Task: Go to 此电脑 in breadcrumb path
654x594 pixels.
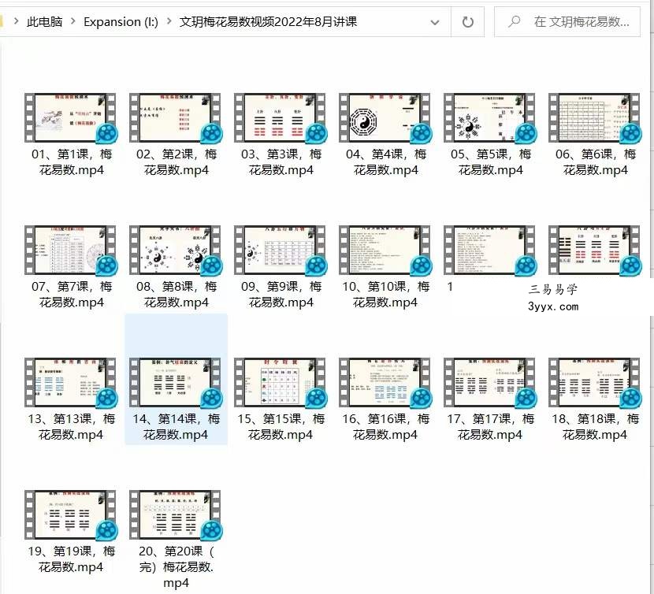Action: (45, 22)
